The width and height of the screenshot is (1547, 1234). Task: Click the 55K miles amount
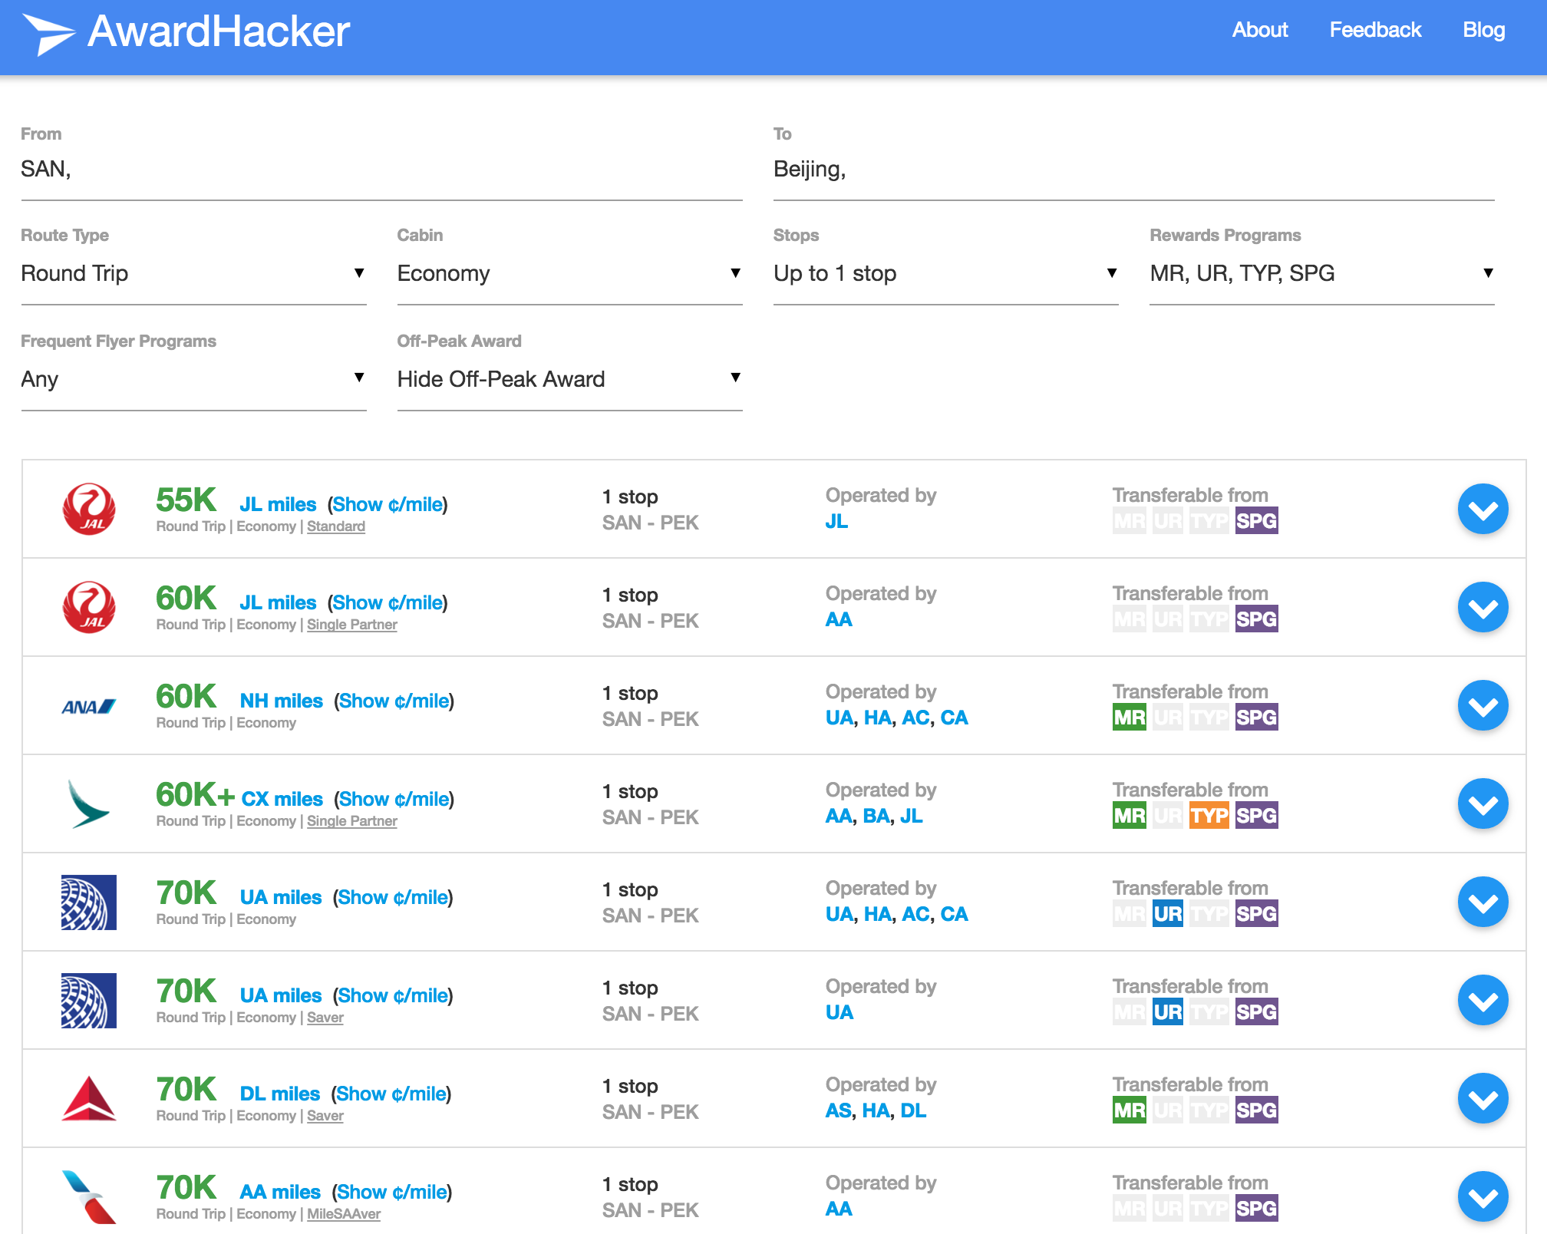point(186,500)
